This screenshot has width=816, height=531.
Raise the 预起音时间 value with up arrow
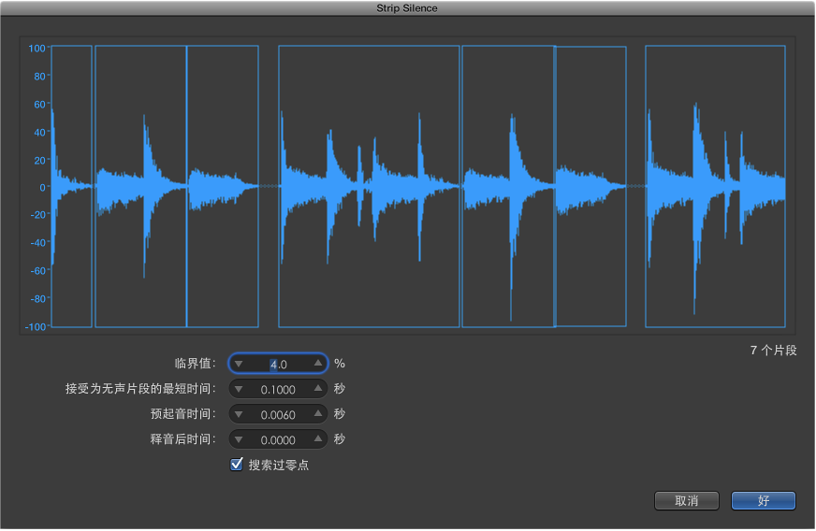[318, 414]
